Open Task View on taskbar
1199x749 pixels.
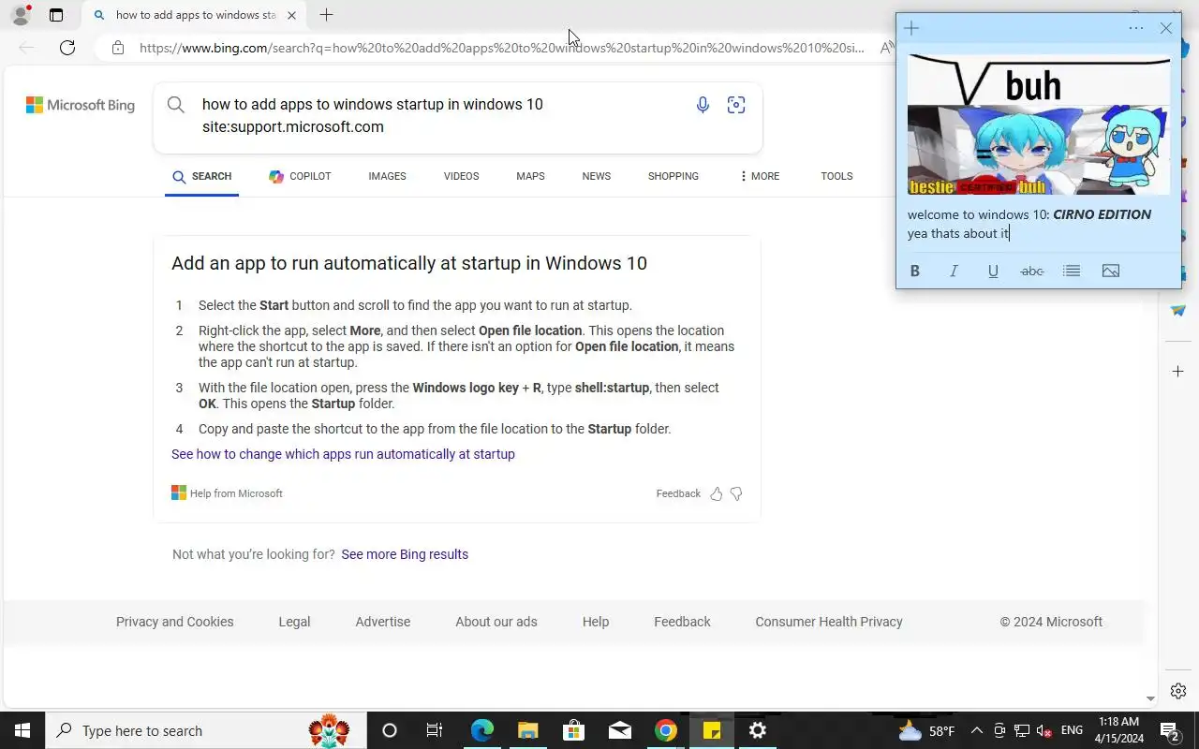435,730
